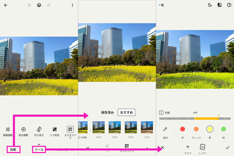
Task: Choose the 切り抜き crop tool
Action: pyautogui.click(x=39, y=132)
